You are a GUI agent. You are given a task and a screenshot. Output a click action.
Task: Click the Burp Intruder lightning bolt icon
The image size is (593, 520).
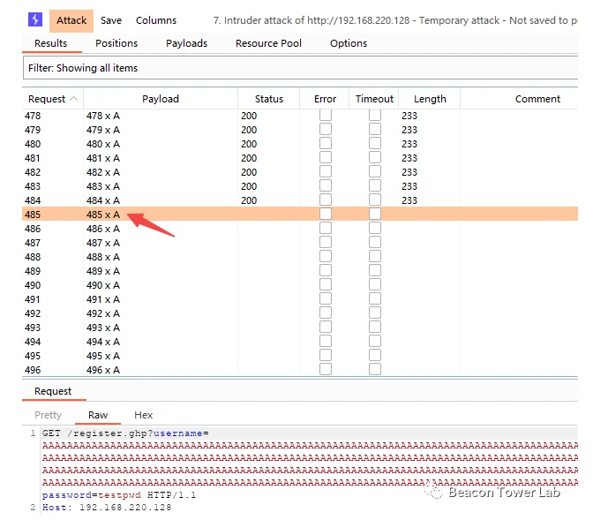click(35, 19)
